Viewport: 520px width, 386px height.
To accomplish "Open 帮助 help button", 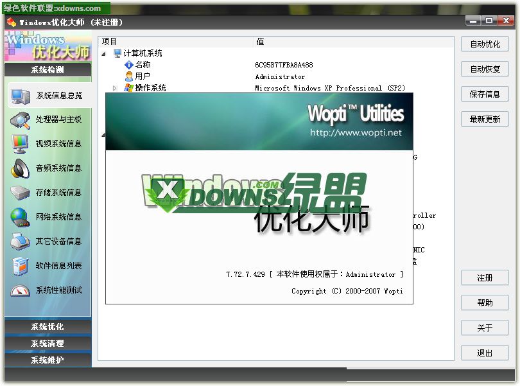I will 485,303.
